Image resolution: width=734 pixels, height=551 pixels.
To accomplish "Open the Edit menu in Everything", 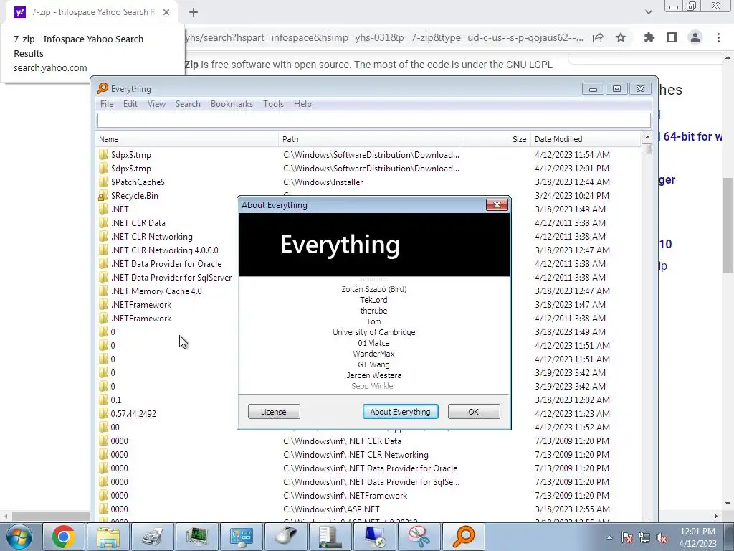I will (x=130, y=104).
